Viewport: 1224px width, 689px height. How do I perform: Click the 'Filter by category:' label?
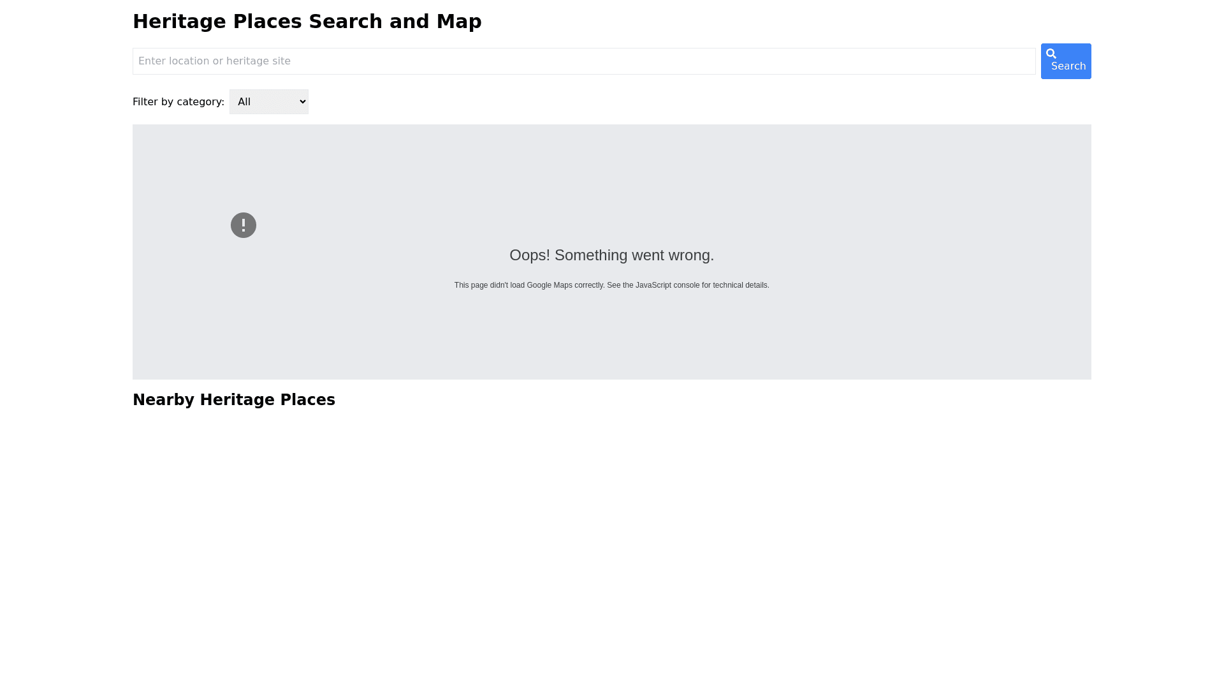(178, 102)
